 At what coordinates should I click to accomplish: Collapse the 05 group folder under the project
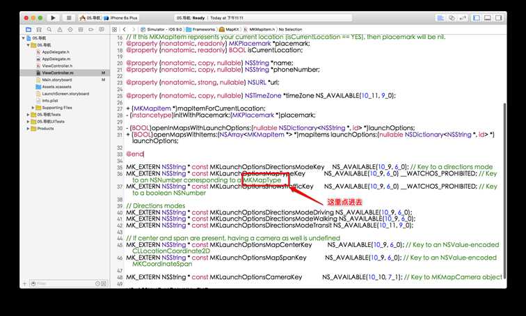[28, 45]
